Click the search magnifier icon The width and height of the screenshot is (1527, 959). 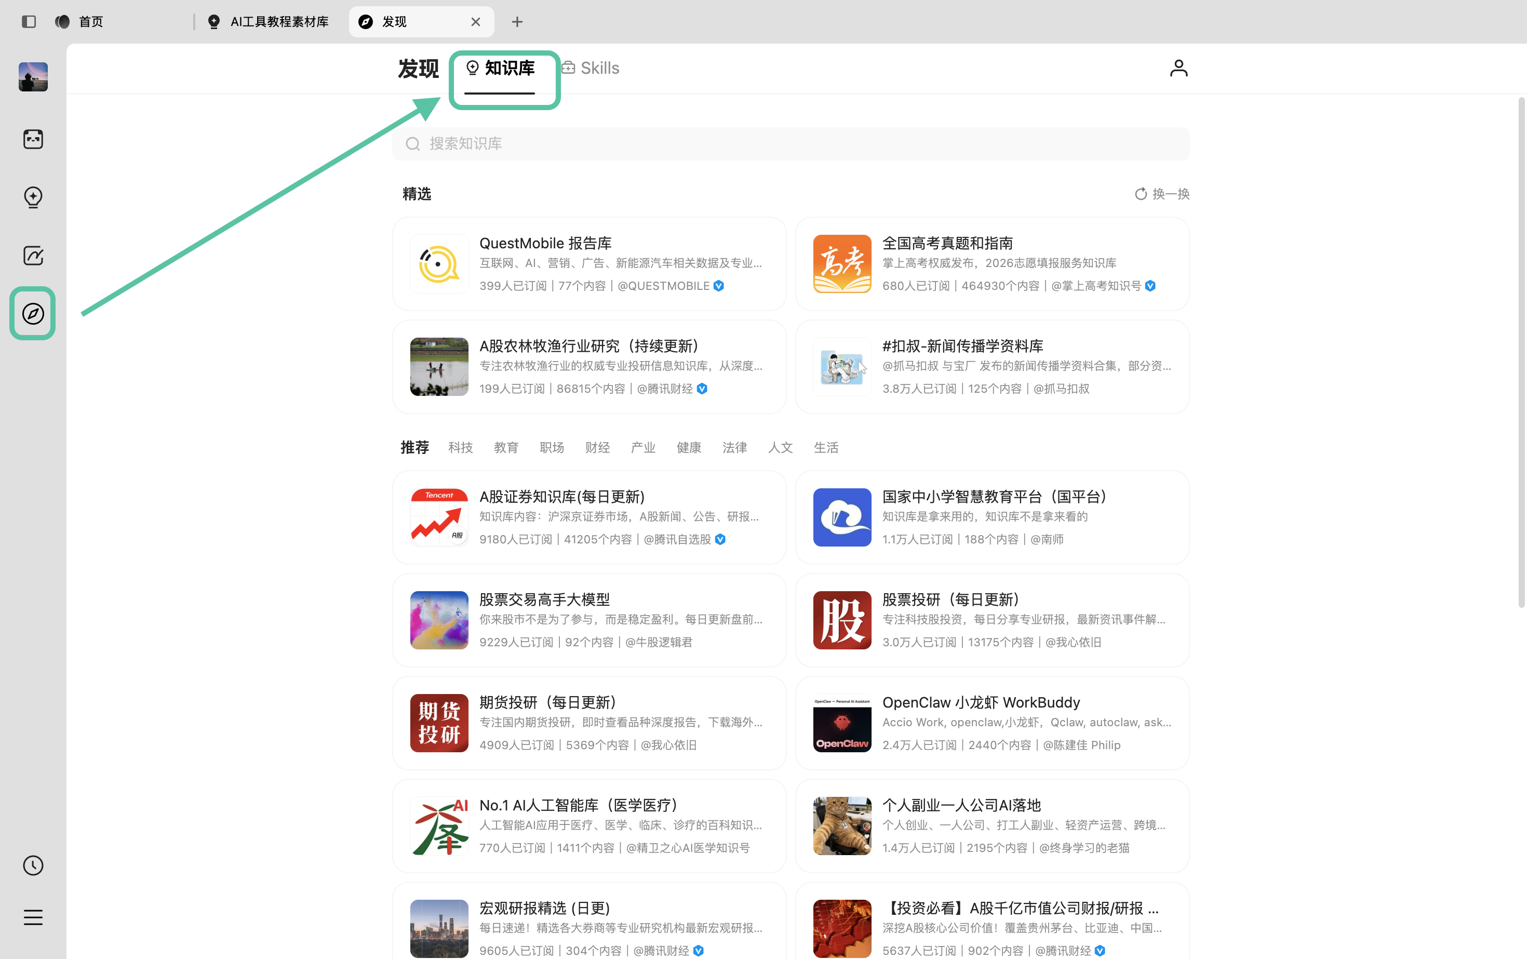tap(413, 144)
